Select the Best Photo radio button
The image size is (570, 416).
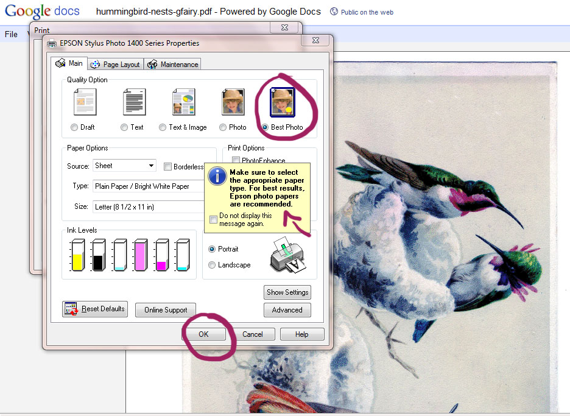pyautogui.click(x=265, y=127)
